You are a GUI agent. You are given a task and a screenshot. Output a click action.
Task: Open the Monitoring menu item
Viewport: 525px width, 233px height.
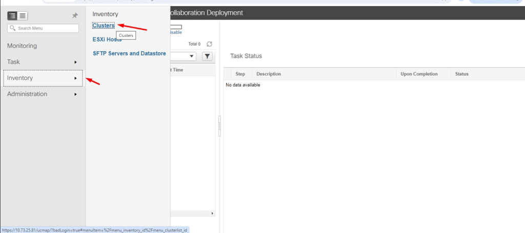(22, 46)
